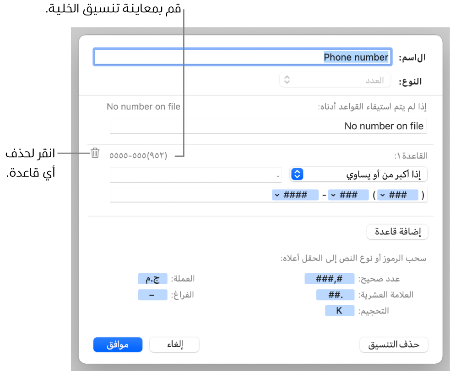Click the Name field containing Phone number
This screenshot has width=450, height=371.
tap(242, 58)
